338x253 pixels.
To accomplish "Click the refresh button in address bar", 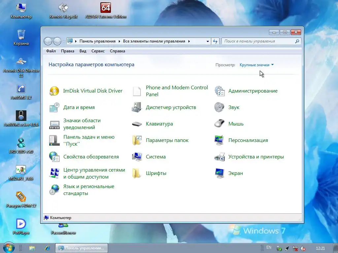I will coord(215,41).
